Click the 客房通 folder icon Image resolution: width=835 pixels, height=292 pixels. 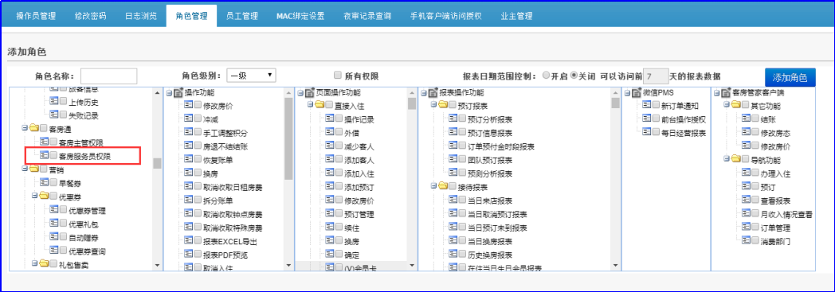click(33, 128)
